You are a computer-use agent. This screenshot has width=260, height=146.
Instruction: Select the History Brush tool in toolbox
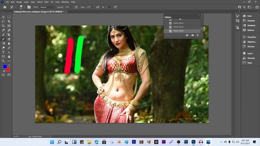(3, 39)
